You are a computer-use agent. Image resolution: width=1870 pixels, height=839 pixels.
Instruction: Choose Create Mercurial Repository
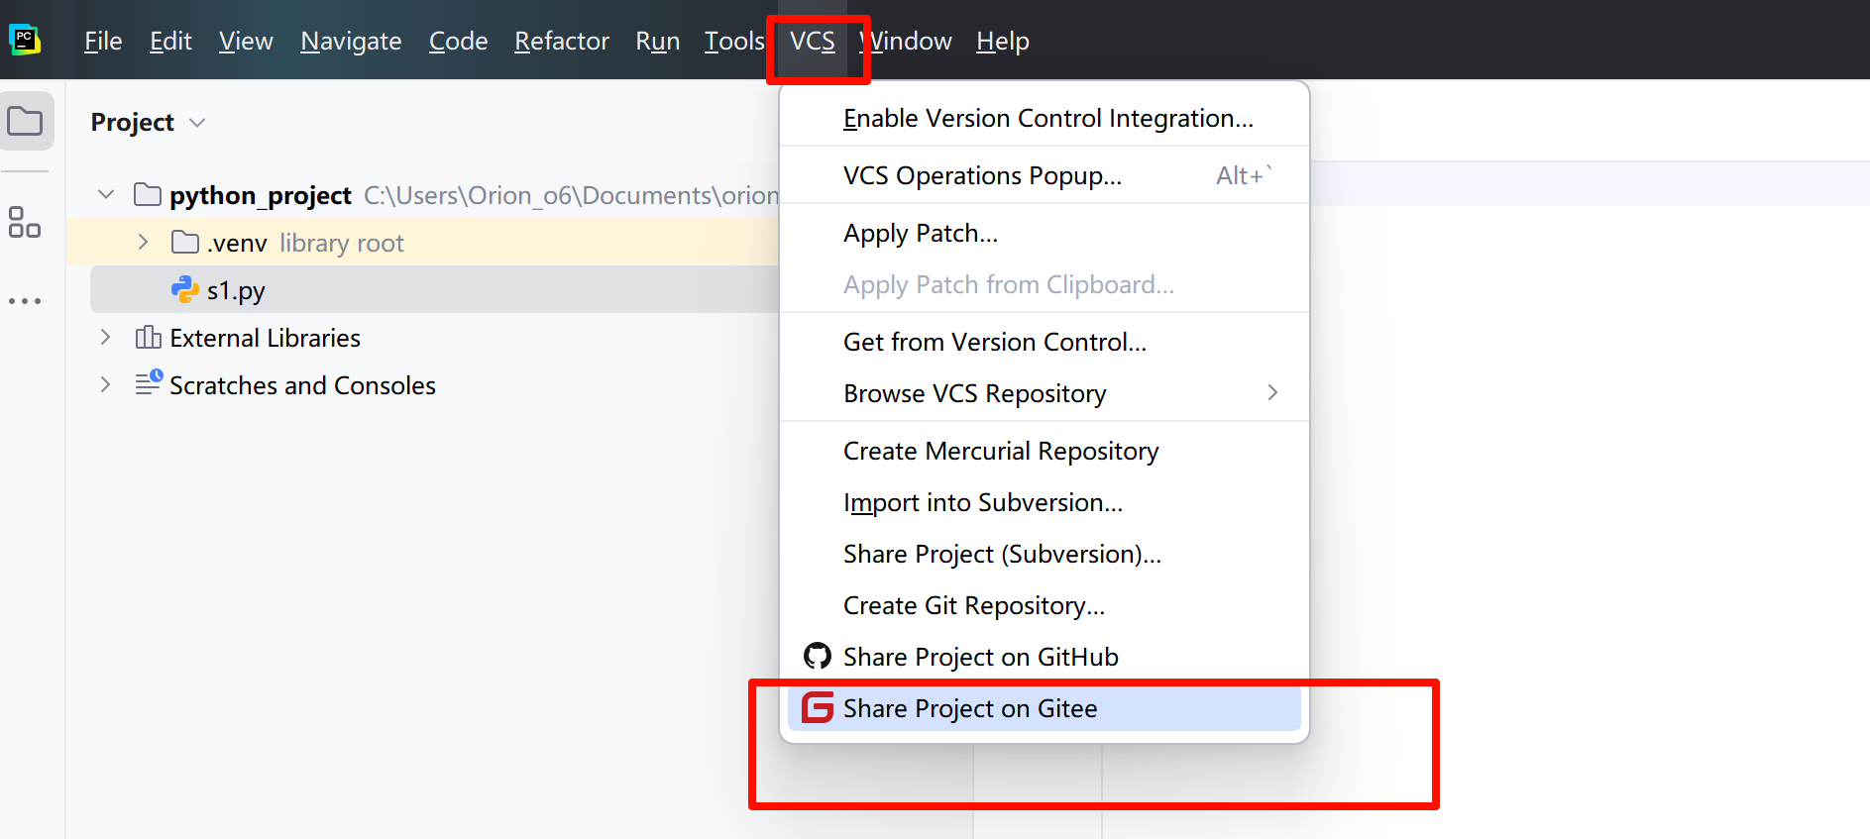click(1045, 451)
